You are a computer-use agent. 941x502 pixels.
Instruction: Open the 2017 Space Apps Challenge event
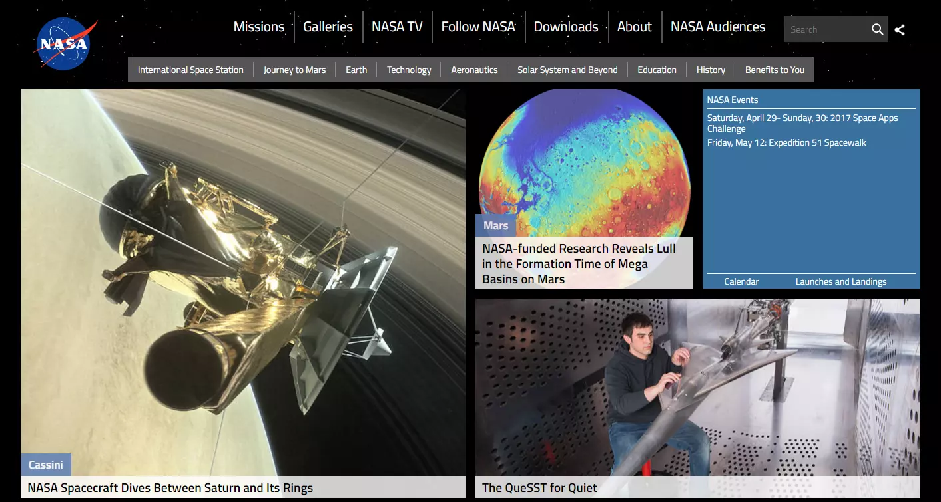802,123
